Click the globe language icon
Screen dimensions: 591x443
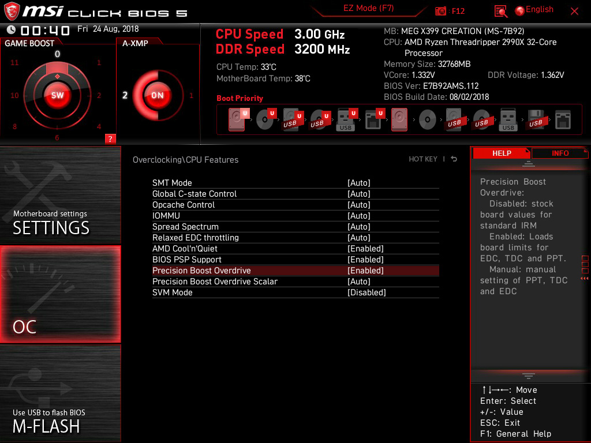coord(520,11)
